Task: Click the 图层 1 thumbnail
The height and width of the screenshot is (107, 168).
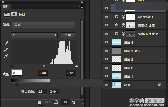Action: click(x=117, y=76)
